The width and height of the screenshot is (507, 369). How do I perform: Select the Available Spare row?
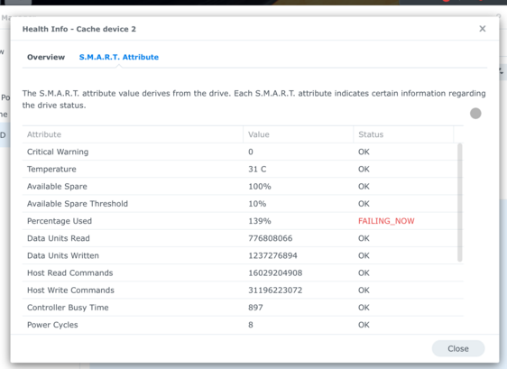pos(240,186)
